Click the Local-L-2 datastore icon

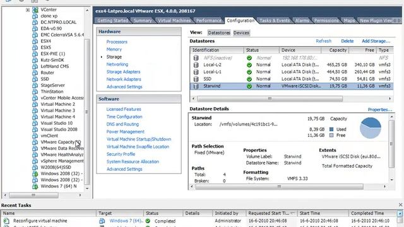[196, 65]
